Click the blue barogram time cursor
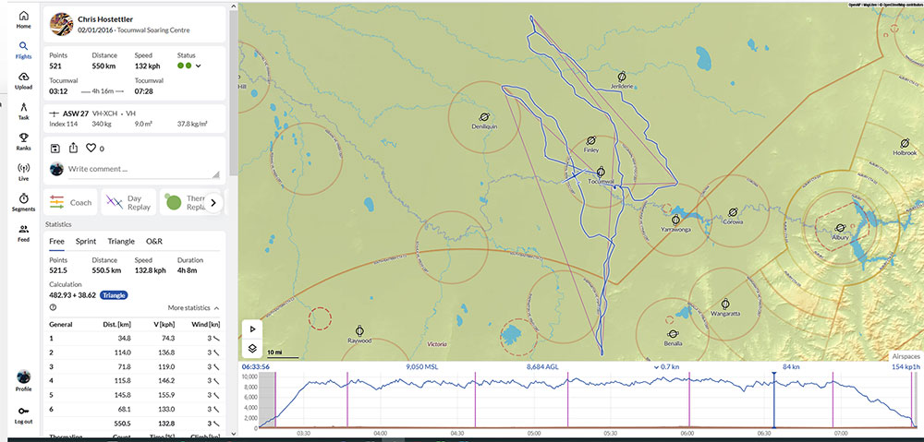This screenshot has height=442, width=924. (773, 400)
